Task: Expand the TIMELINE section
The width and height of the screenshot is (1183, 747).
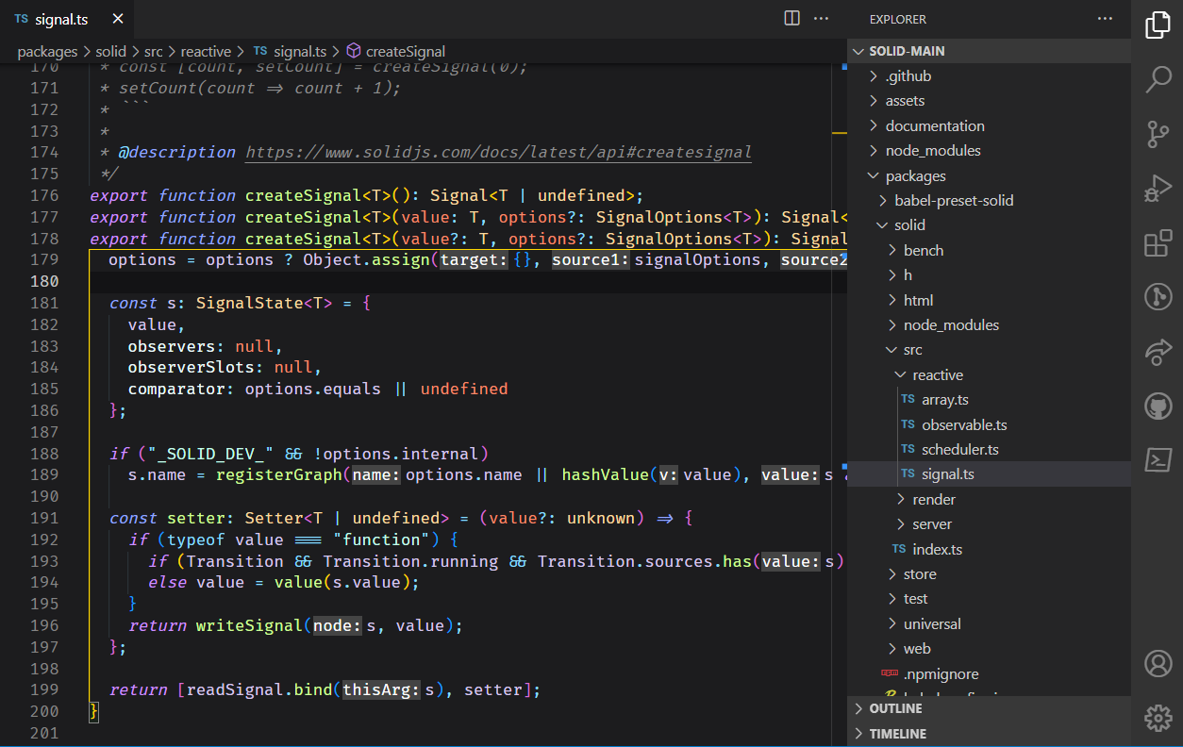Action: point(989,734)
